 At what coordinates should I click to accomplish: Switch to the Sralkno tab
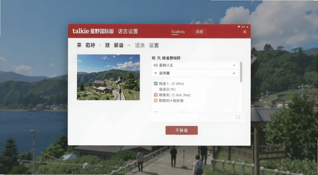178,32
